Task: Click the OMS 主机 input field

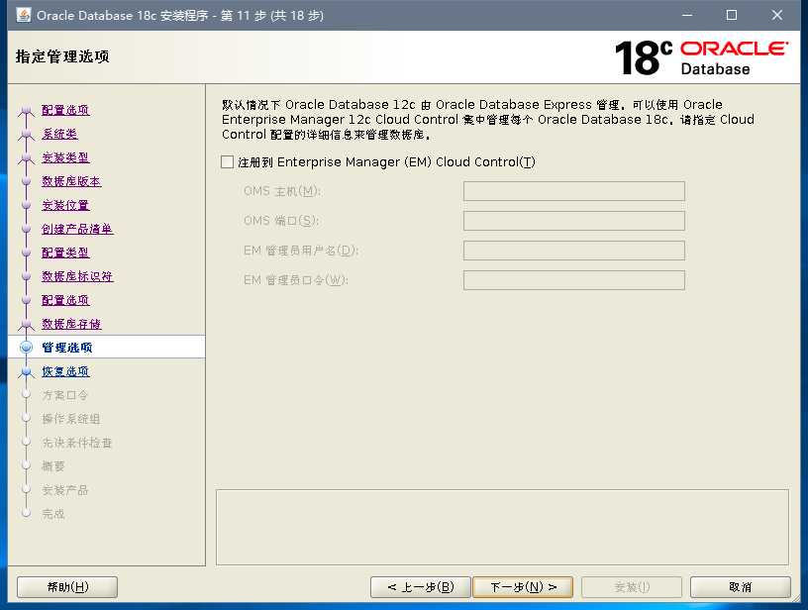Action: pos(574,191)
